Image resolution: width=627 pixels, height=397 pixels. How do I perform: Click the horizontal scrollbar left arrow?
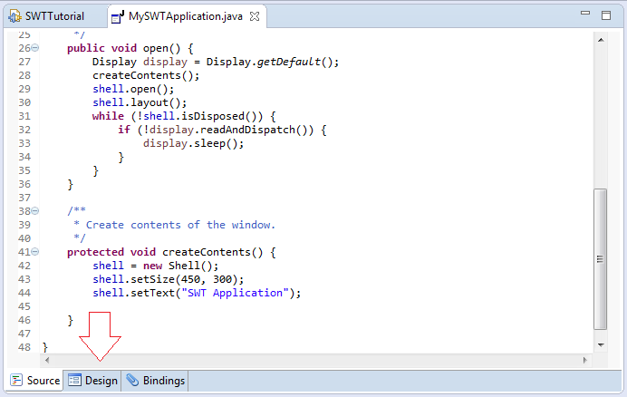pyautogui.click(x=47, y=360)
